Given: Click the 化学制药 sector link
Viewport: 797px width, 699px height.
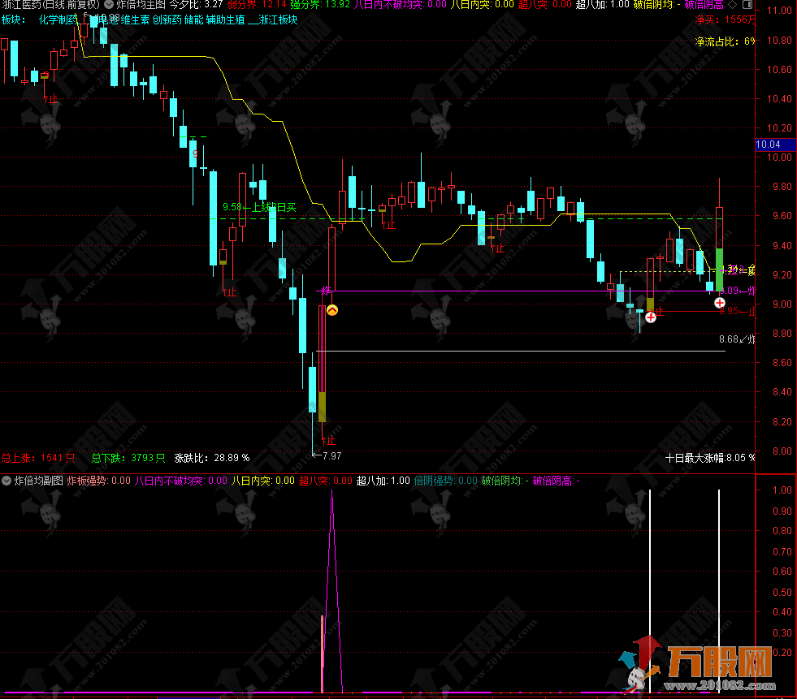Looking at the screenshot, I should [58, 19].
